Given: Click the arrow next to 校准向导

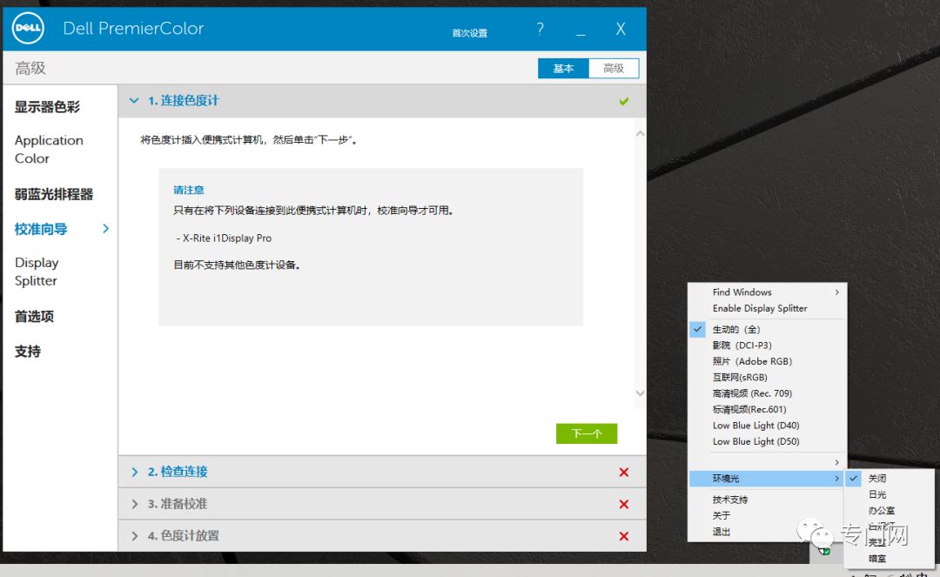Looking at the screenshot, I should 105,228.
